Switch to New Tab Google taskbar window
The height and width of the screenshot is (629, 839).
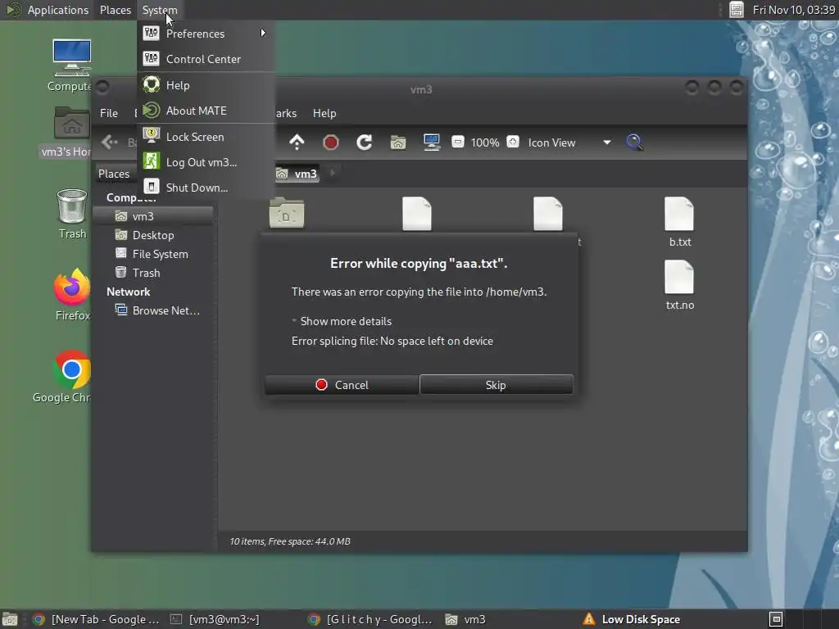97,619
